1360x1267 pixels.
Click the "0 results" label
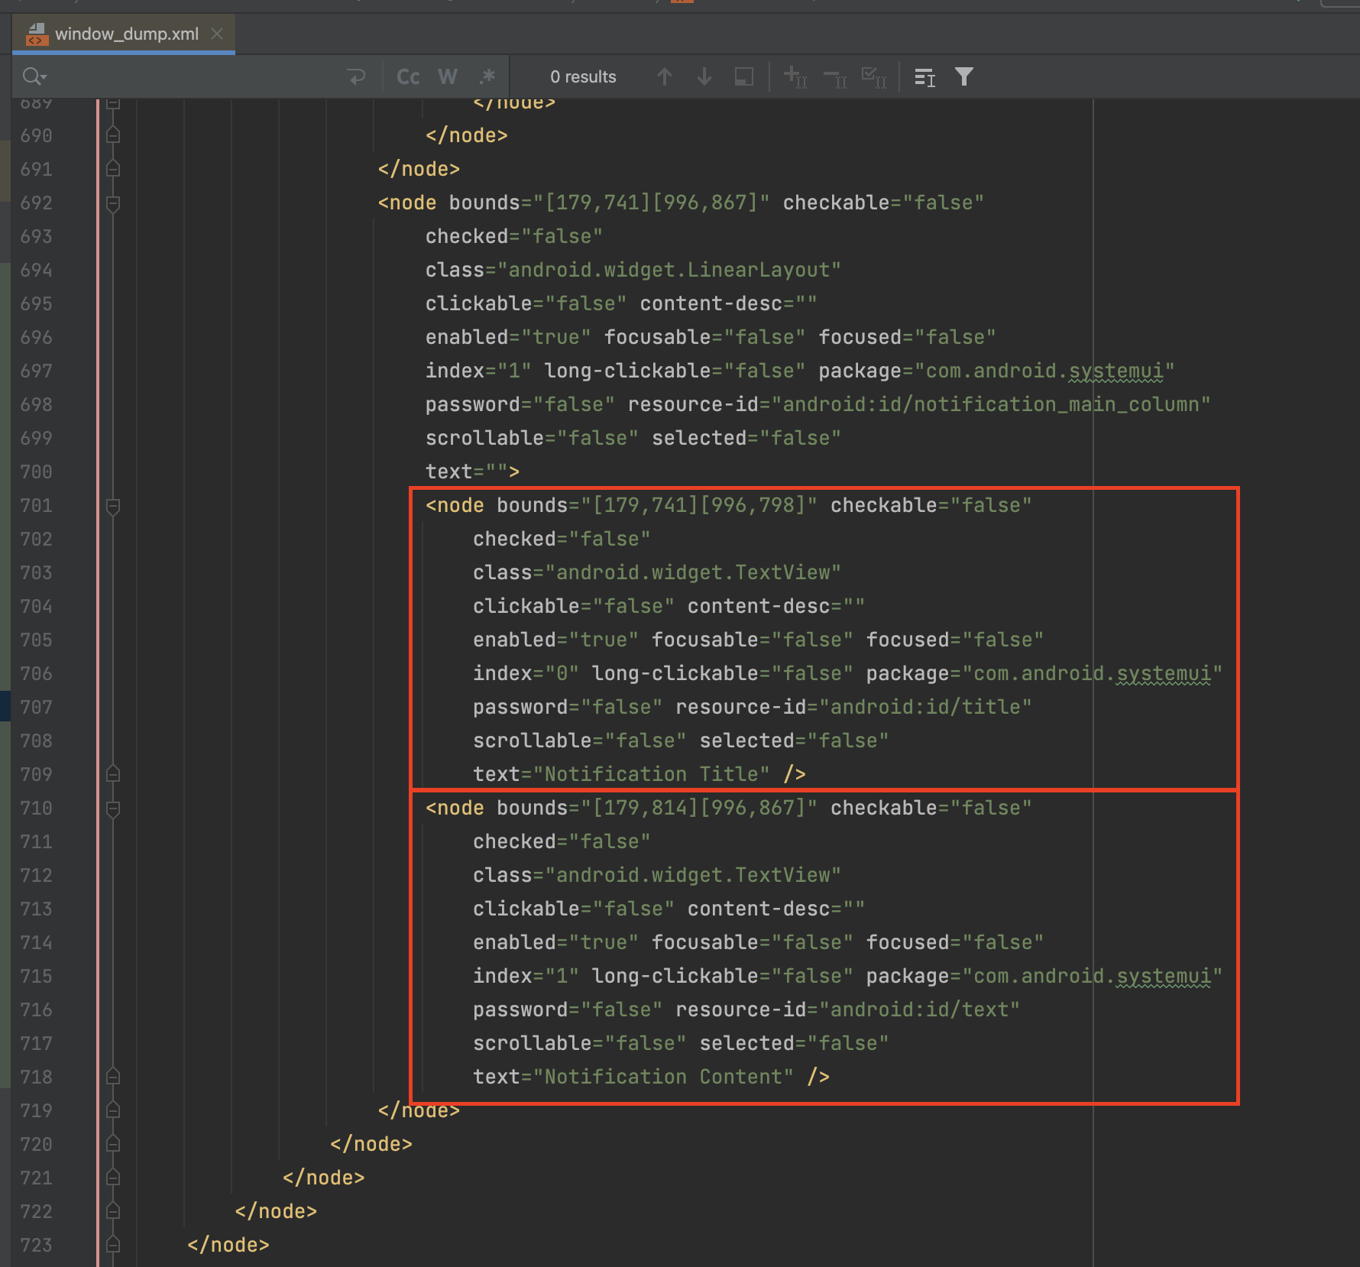pos(583,76)
